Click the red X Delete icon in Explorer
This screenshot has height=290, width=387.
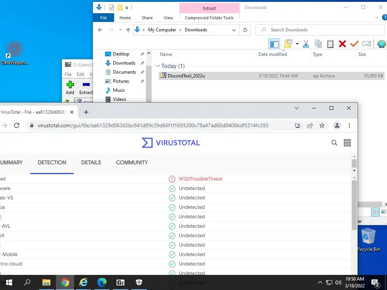pos(342,44)
